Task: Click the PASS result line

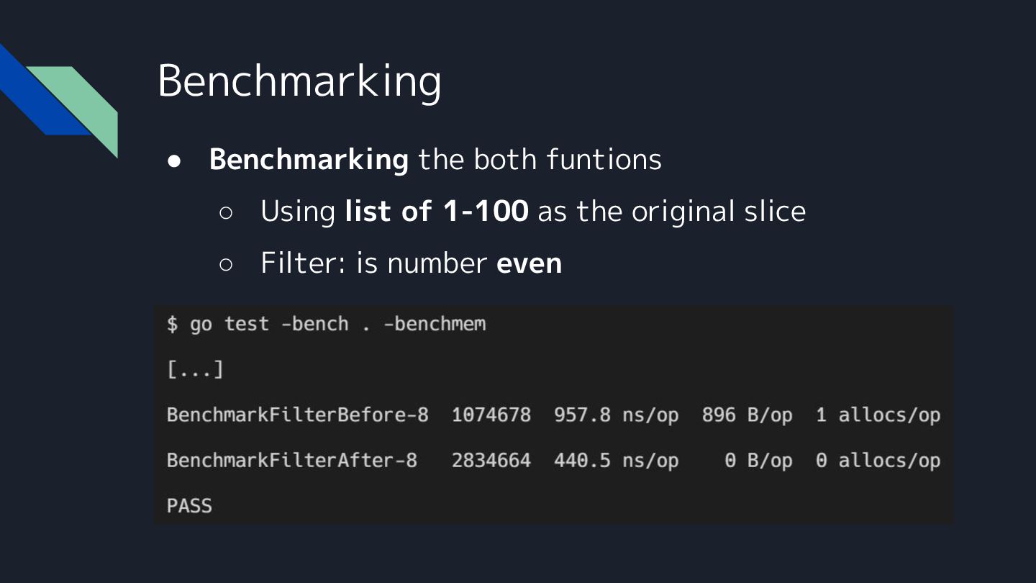Action: coord(189,506)
